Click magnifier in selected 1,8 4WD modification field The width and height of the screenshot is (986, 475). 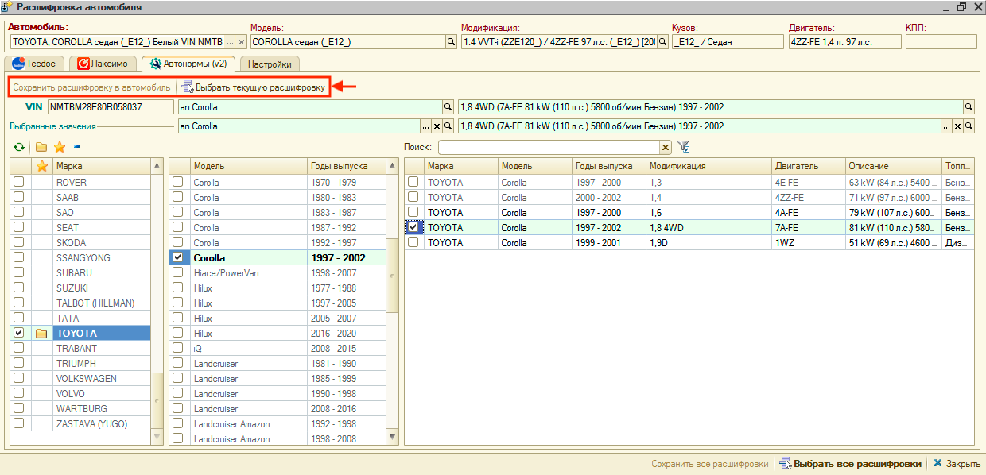point(969,126)
